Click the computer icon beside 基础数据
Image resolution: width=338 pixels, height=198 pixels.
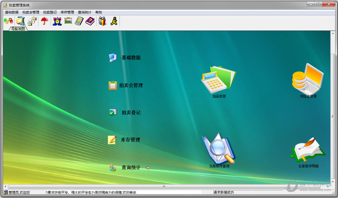(x=113, y=57)
